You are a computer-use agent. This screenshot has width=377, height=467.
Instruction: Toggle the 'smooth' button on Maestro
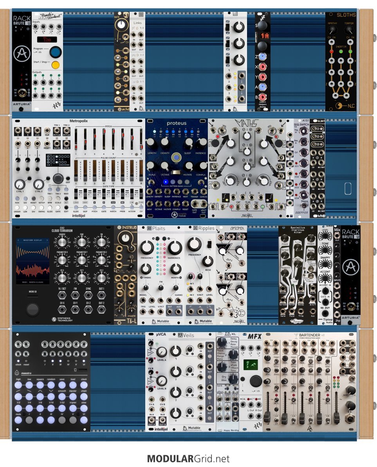62,397
